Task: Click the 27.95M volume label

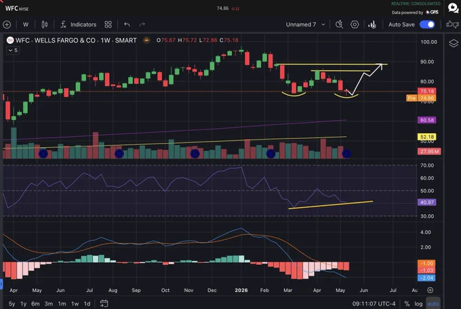Action: (x=429, y=151)
